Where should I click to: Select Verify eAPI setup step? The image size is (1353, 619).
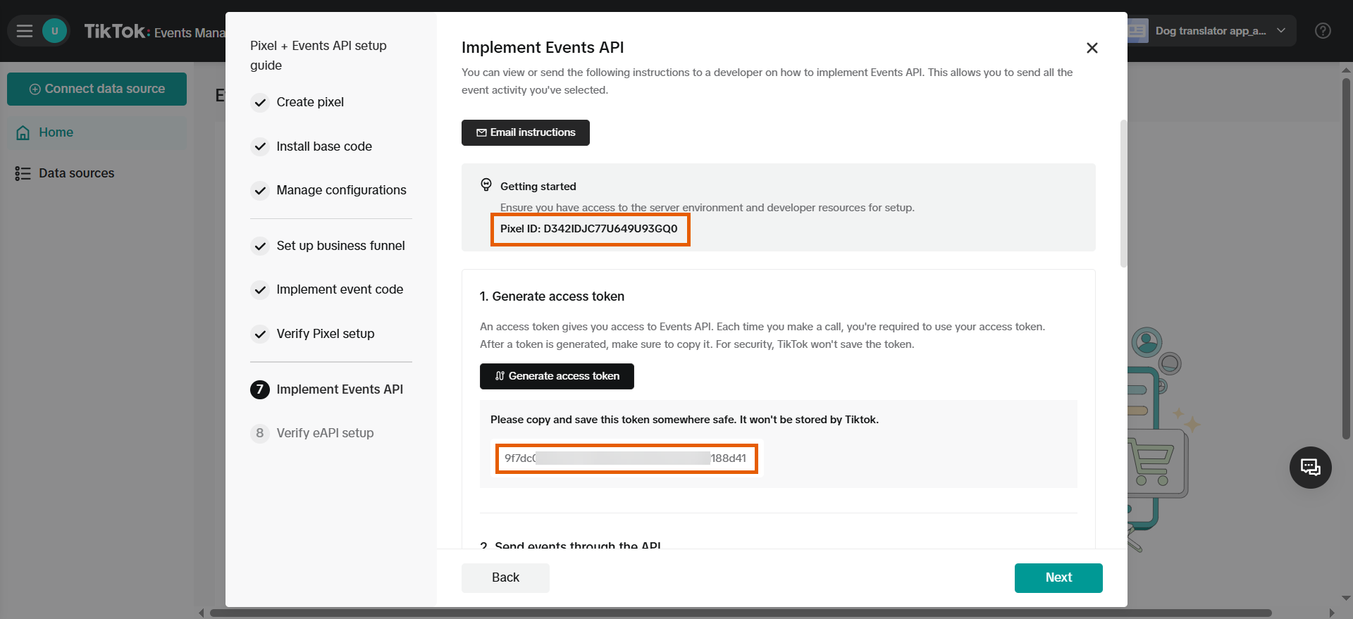pyautogui.click(x=325, y=433)
